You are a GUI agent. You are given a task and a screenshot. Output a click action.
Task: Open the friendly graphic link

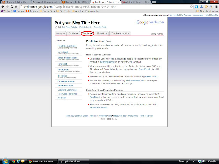pyautogui.click(x=107, y=62)
